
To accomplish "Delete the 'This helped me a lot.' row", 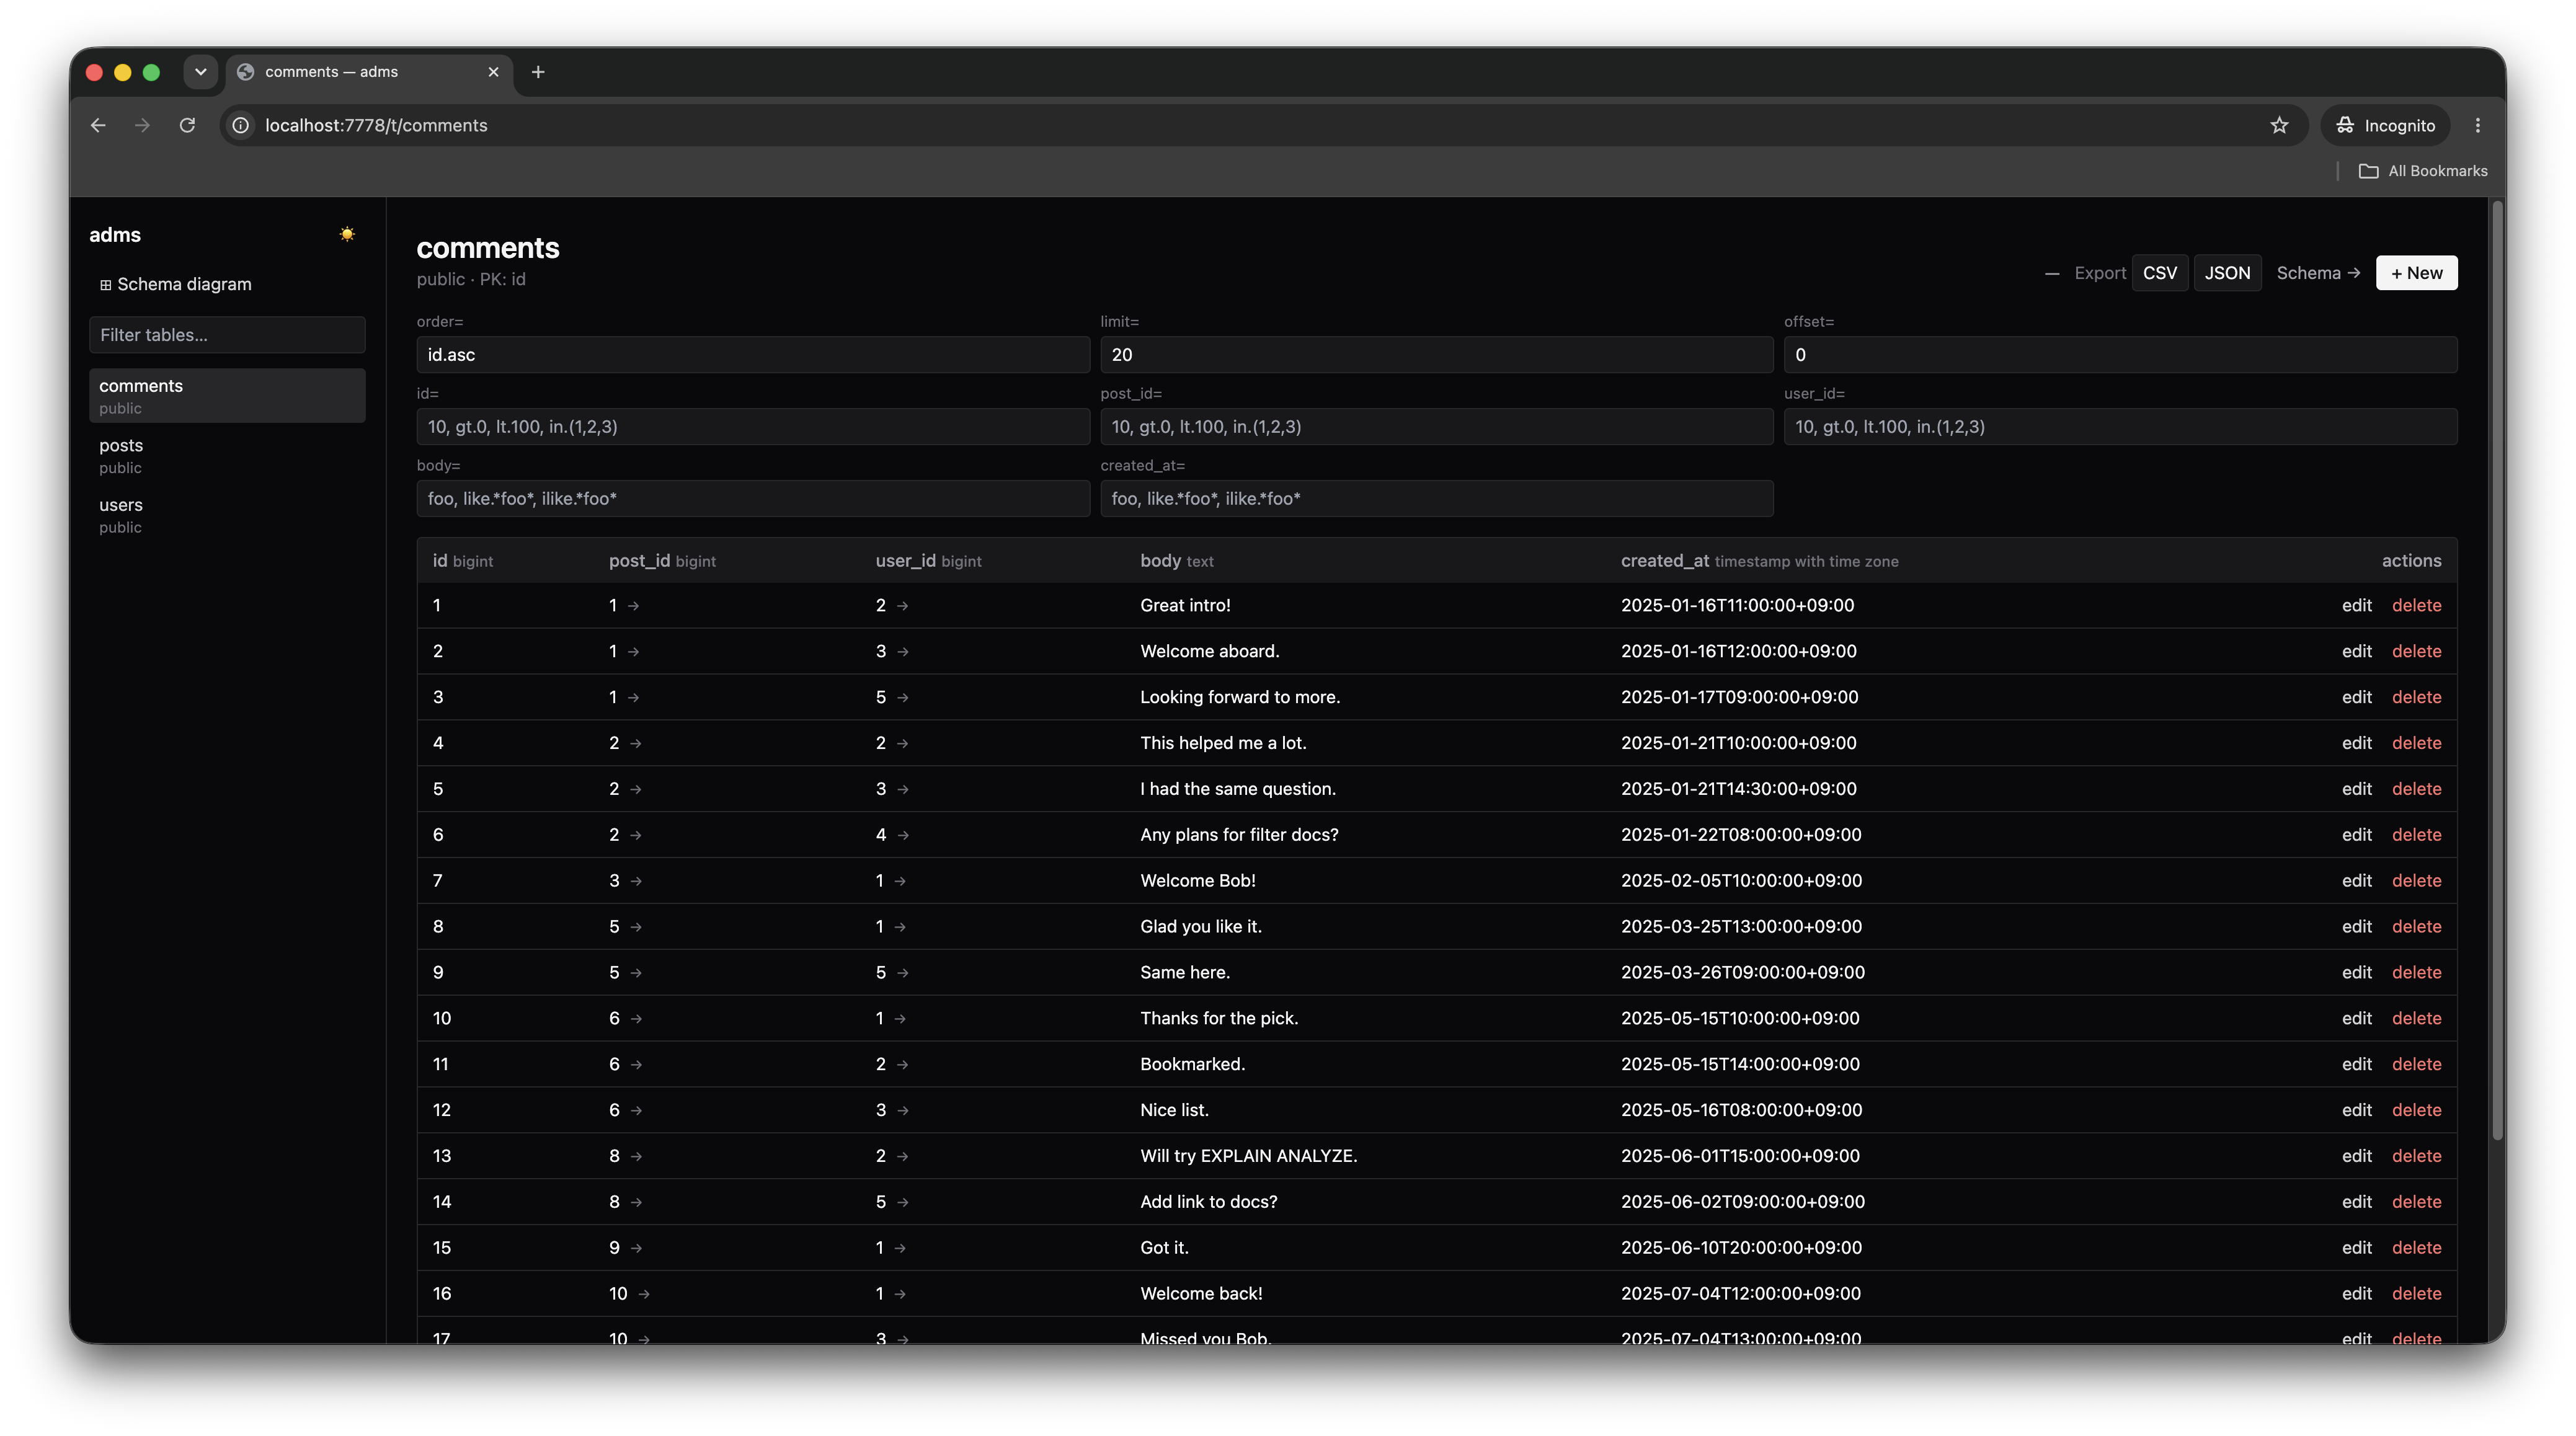I will (2416, 743).
